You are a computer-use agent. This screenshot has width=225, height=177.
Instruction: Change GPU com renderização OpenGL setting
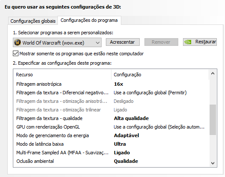pyautogui.click(x=159, y=127)
